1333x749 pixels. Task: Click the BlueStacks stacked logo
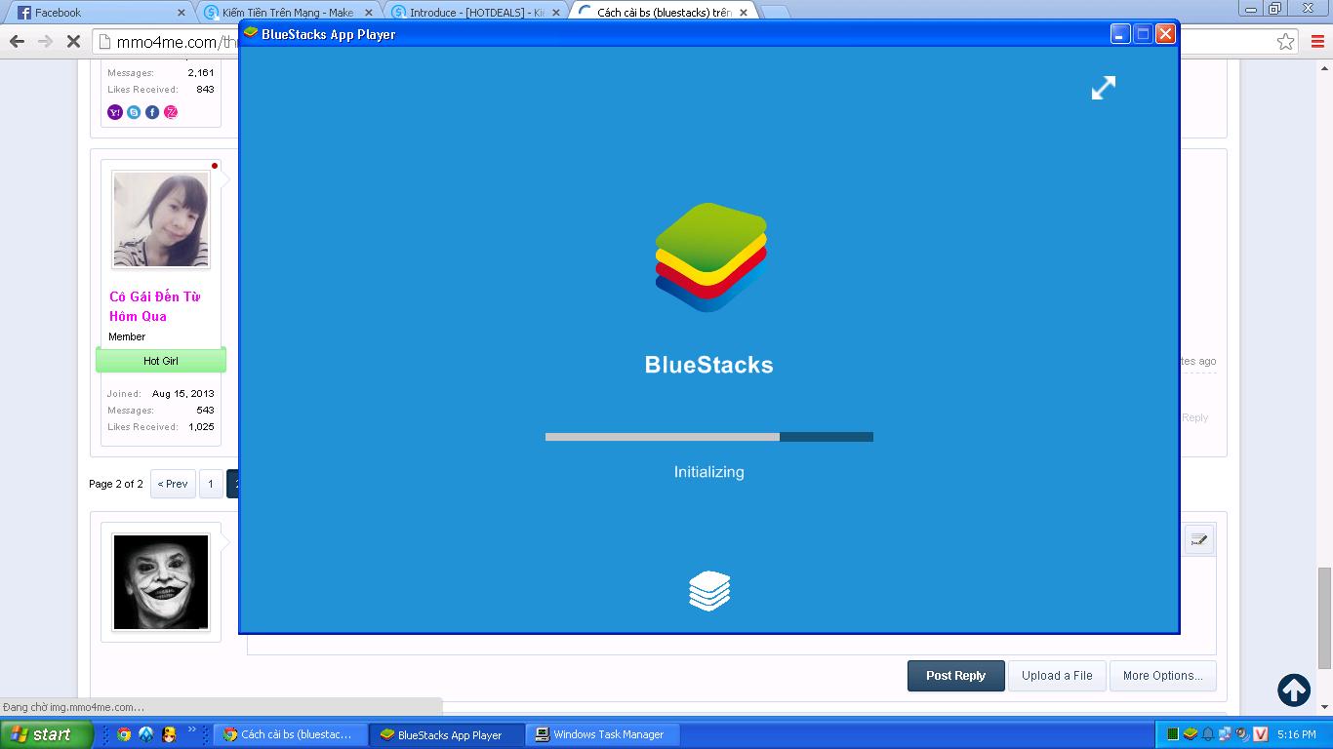tap(710, 257)
